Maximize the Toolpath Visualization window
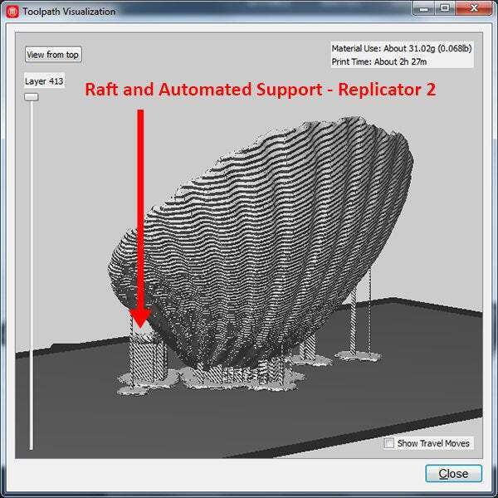Image resolution: width=498 pixels, height=498 pixels. click(445, 8)
